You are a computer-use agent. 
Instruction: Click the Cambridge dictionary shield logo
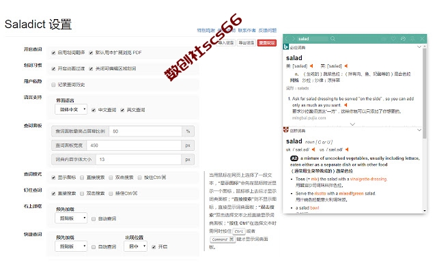285,130
